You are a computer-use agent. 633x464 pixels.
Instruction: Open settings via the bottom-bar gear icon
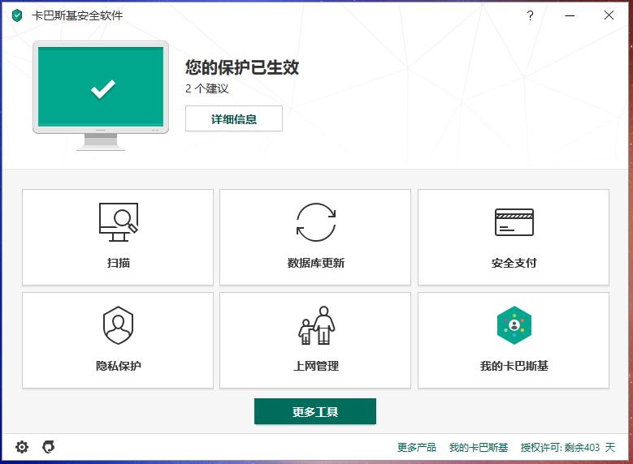[x=22, y=447]
